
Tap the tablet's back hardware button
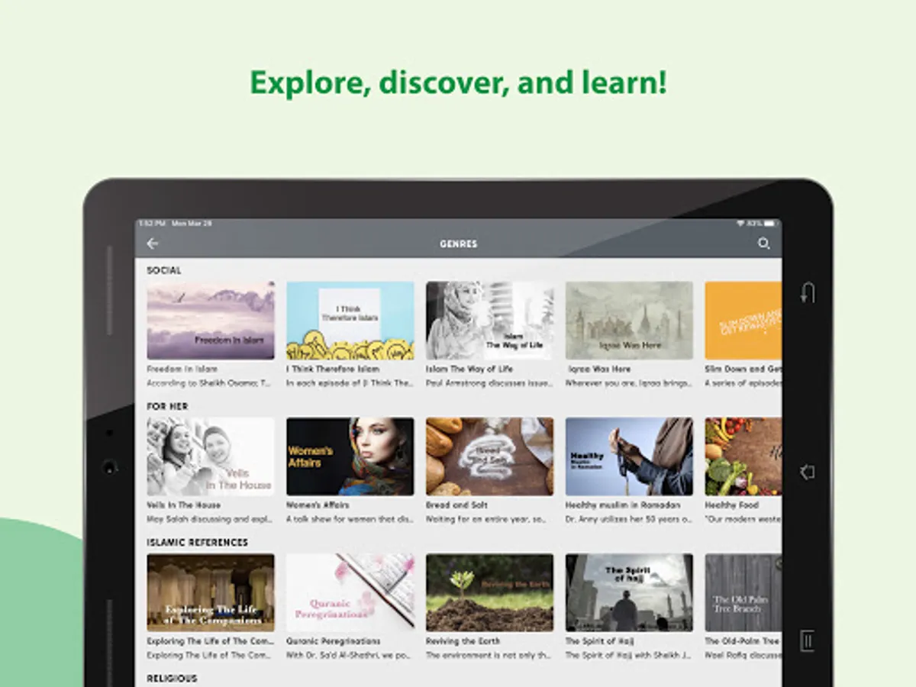808,292
